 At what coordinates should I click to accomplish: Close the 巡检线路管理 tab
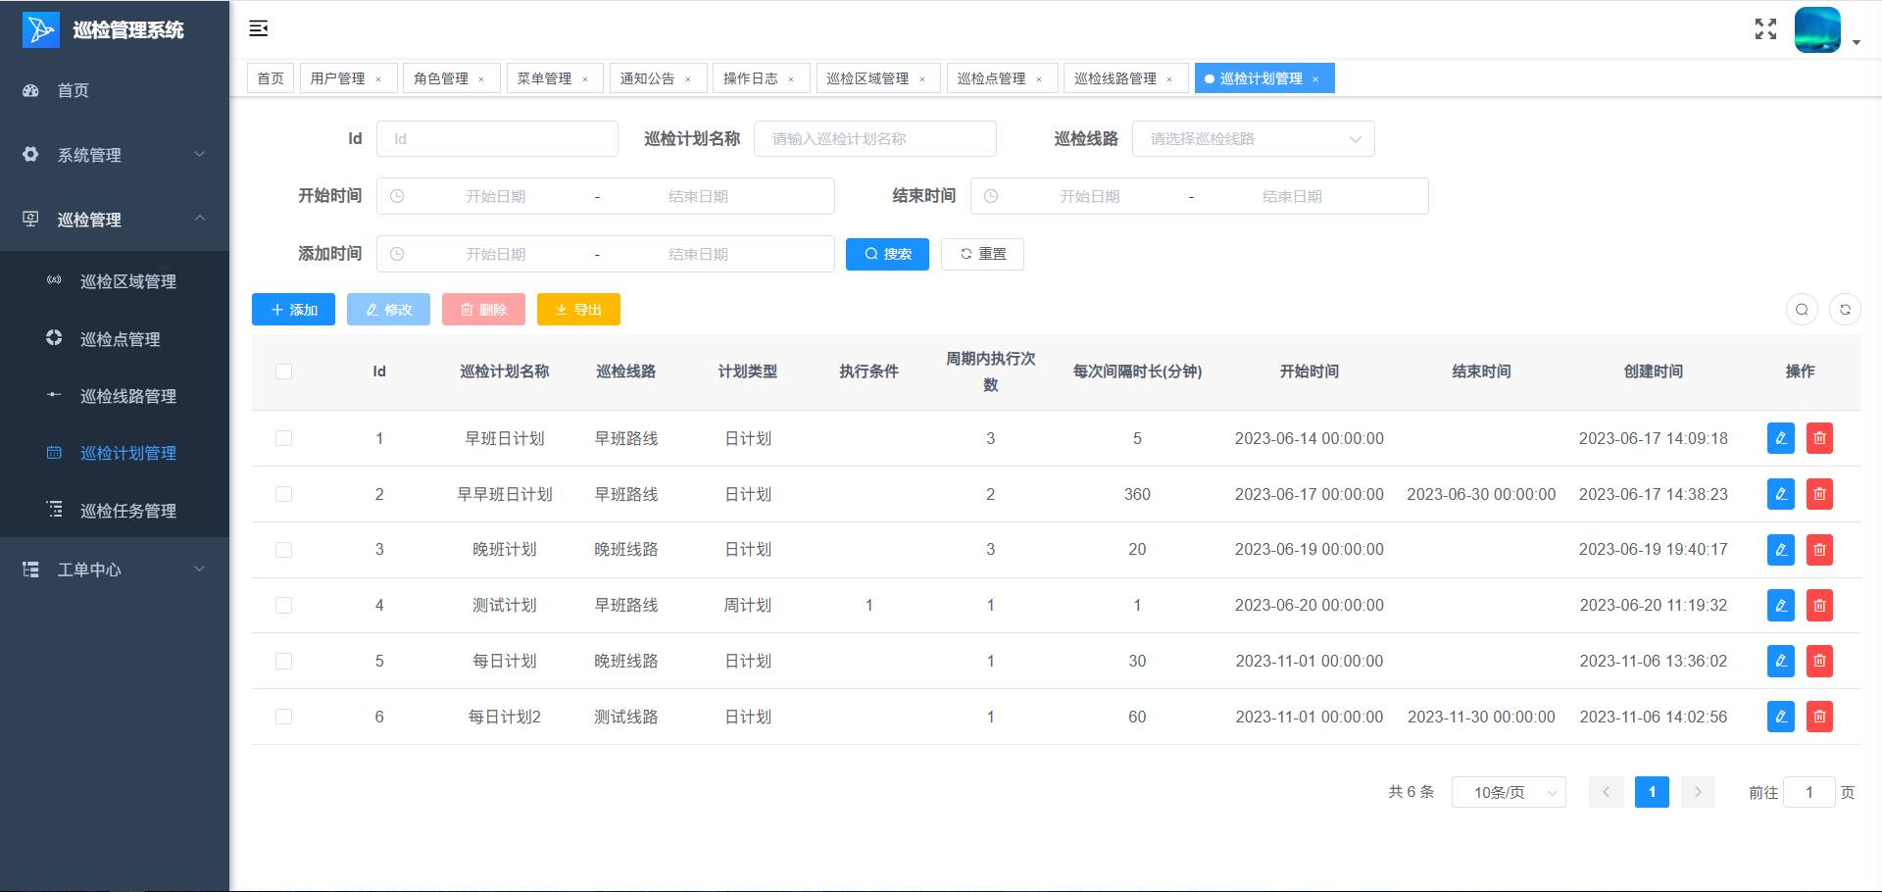[x=1169, y=79]
